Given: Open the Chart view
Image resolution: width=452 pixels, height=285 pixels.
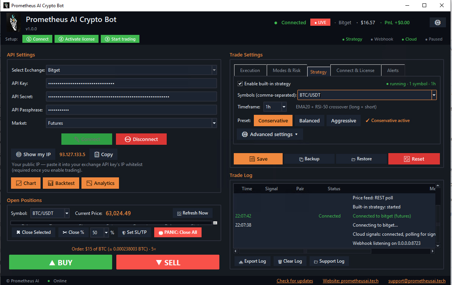Looking at the screenshot, I should [x=26, y=183].
